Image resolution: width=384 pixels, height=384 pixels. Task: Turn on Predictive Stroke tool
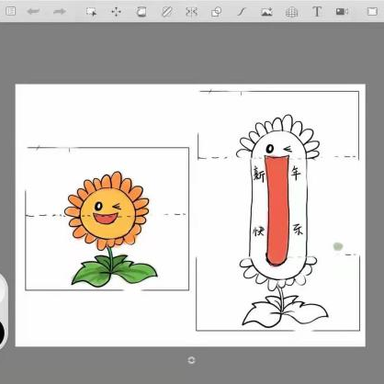(242, 12)
